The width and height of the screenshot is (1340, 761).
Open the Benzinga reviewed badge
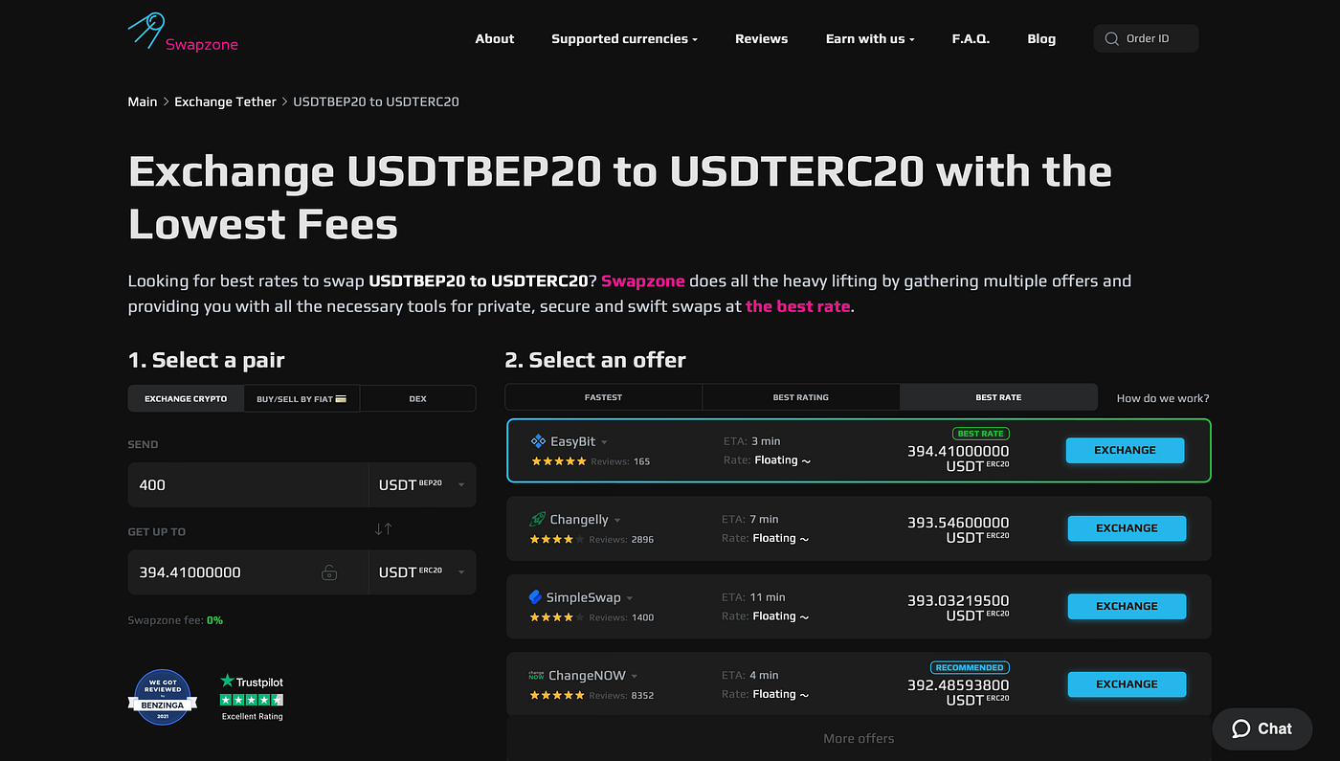pos(163,697)
